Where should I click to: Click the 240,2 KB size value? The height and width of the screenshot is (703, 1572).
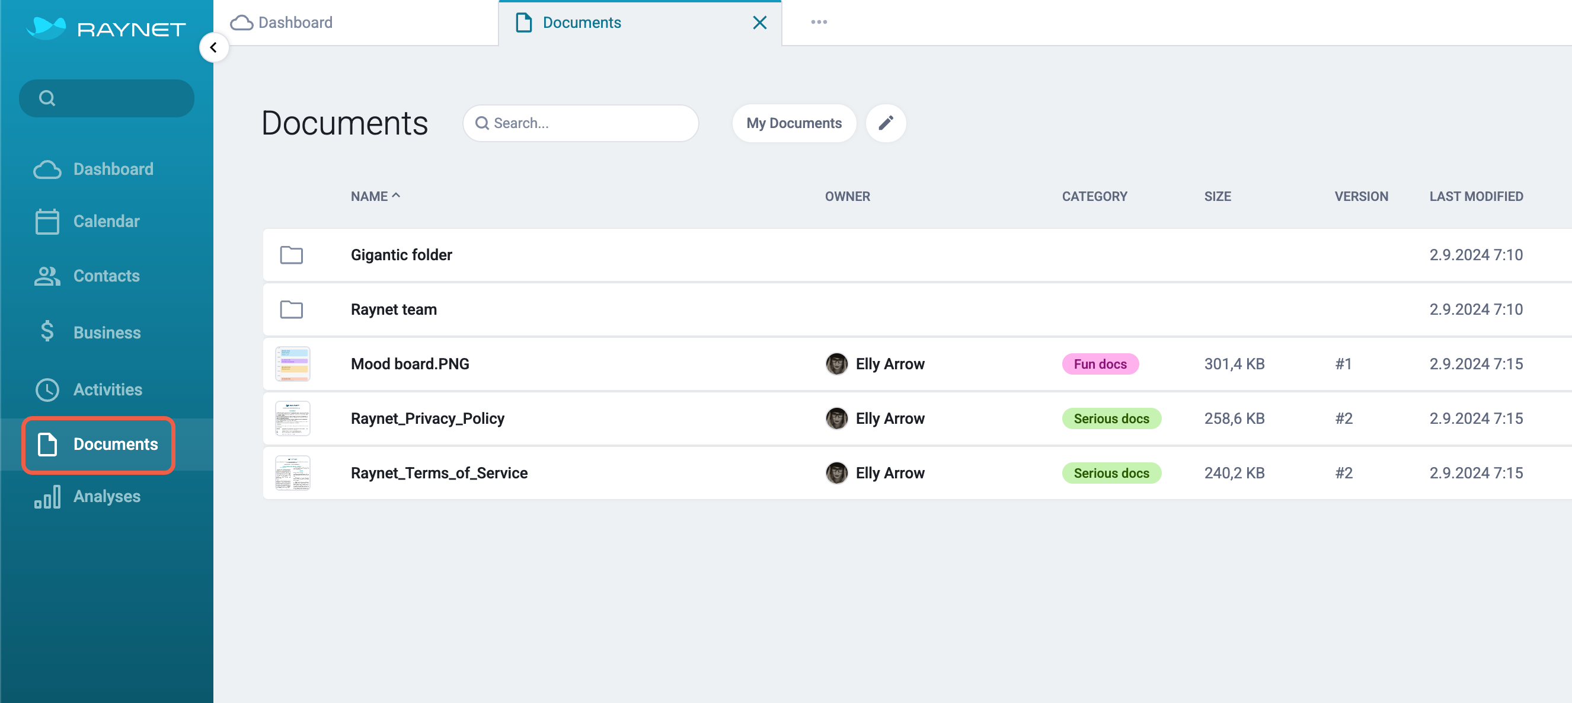point(1234,473)
